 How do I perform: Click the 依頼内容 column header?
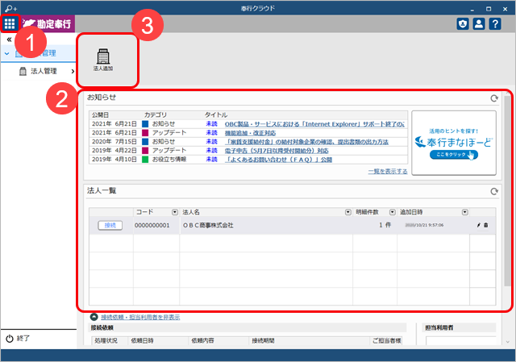(202, 340)
